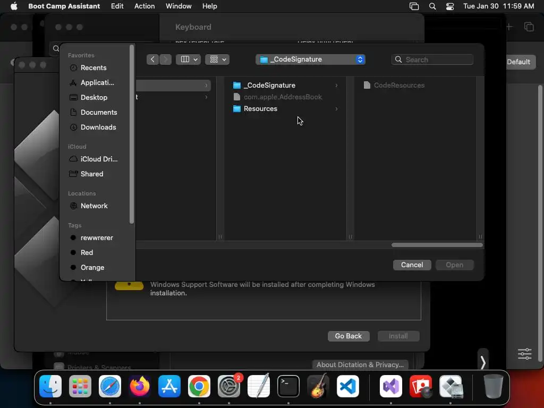Open Spotlight search in menu bar

tap(432, 6)
